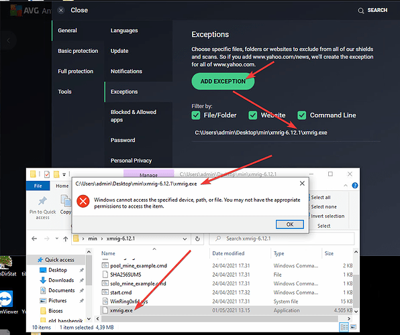Click the pool_mine_example.cmd file icon
Viewport: 400px width, 335px height.
pos(105,265)
